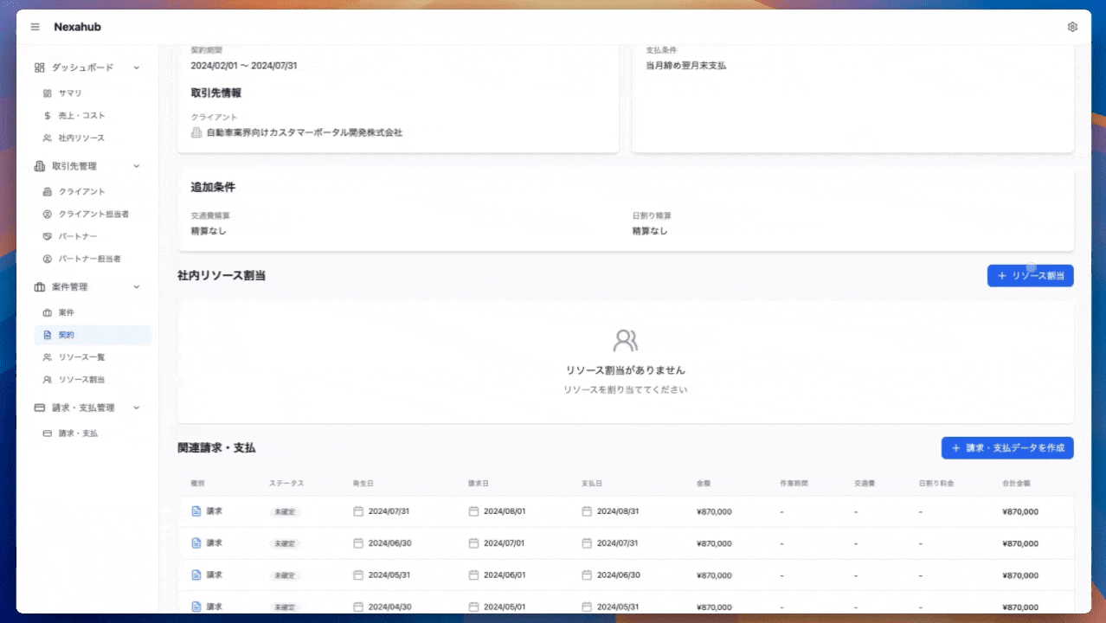Click document icon on first 請求 row

click(196, 511)
